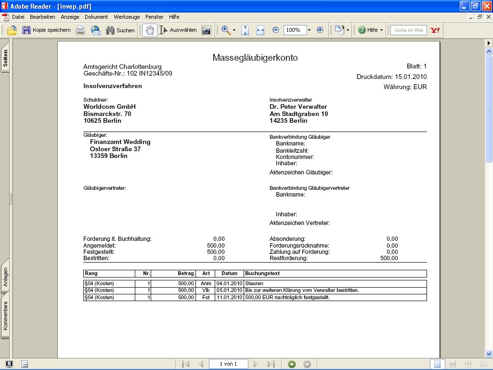493x370 pixels.
Task: Go to last page button
Action: 271,364
